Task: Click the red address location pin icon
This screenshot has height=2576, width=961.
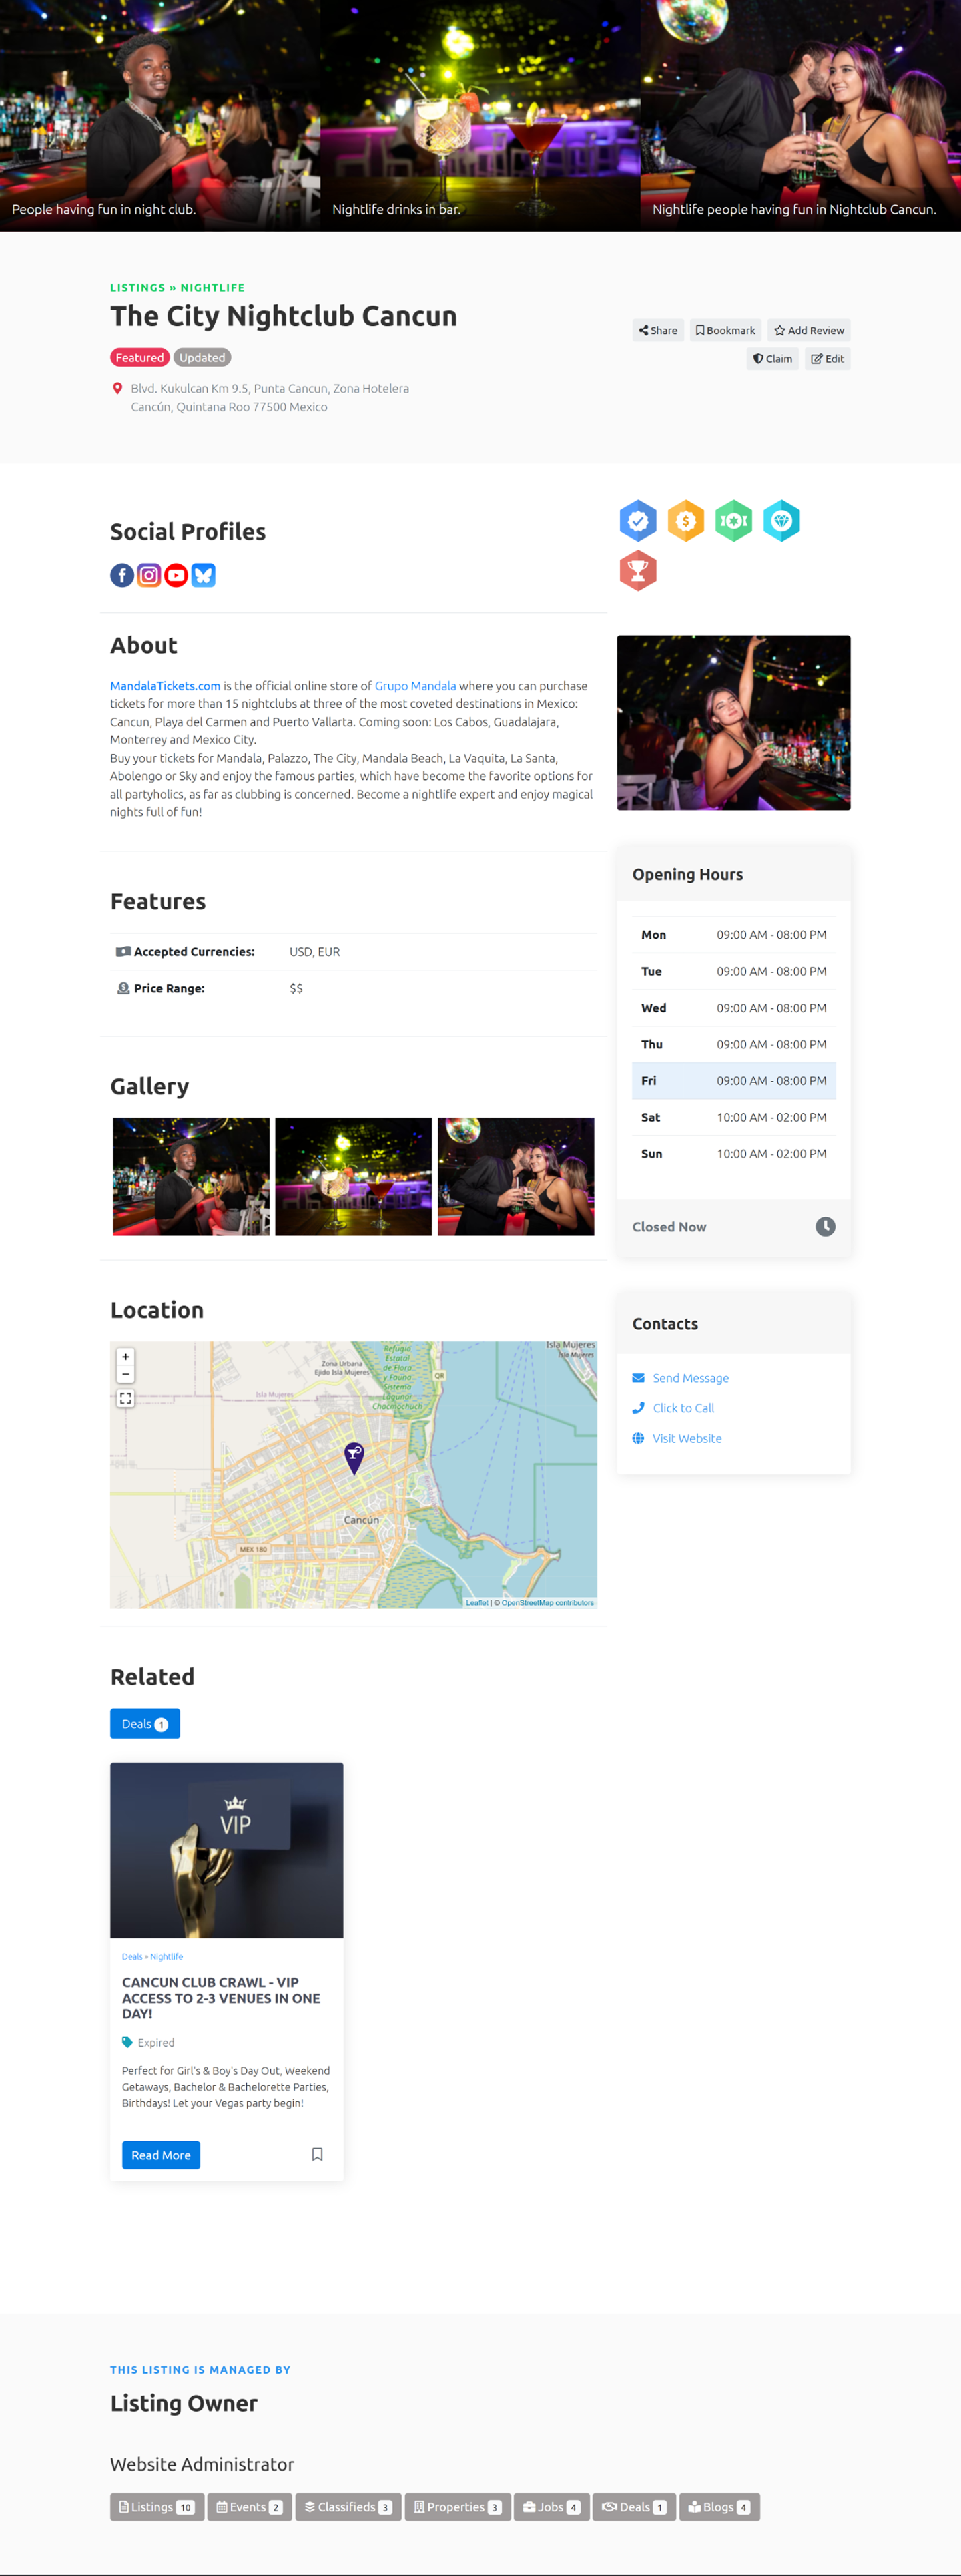Action: coord(117,389)
